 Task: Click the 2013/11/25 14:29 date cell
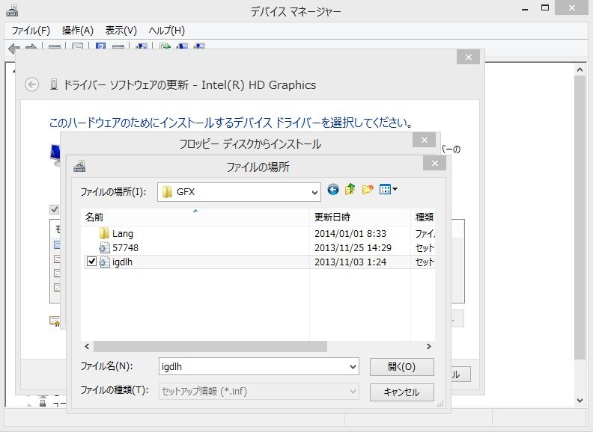click(x=353, y=247)
